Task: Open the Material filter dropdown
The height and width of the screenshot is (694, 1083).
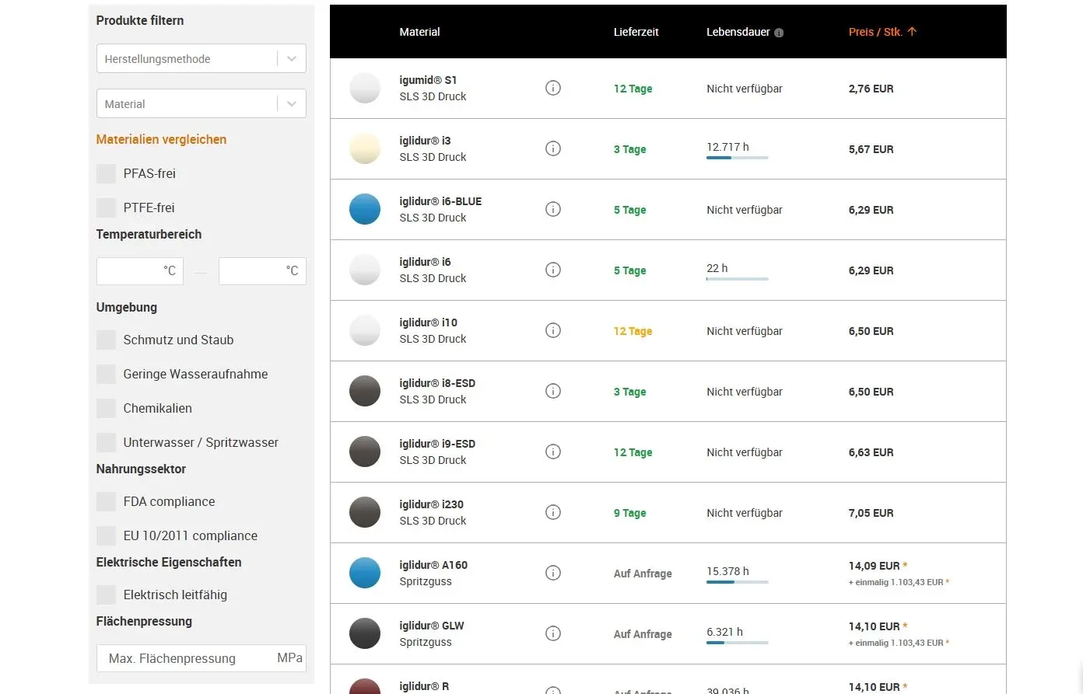Action: click(201, 104)
